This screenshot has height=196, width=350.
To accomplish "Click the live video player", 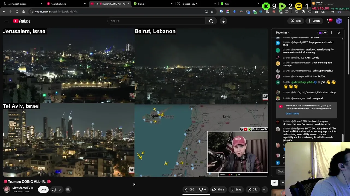I will click(x=135, y=102).
